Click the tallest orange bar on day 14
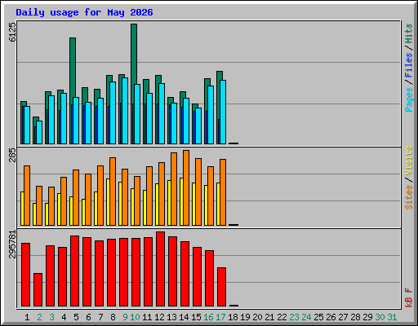Screen dimensions: 418x326 point(186,187)
